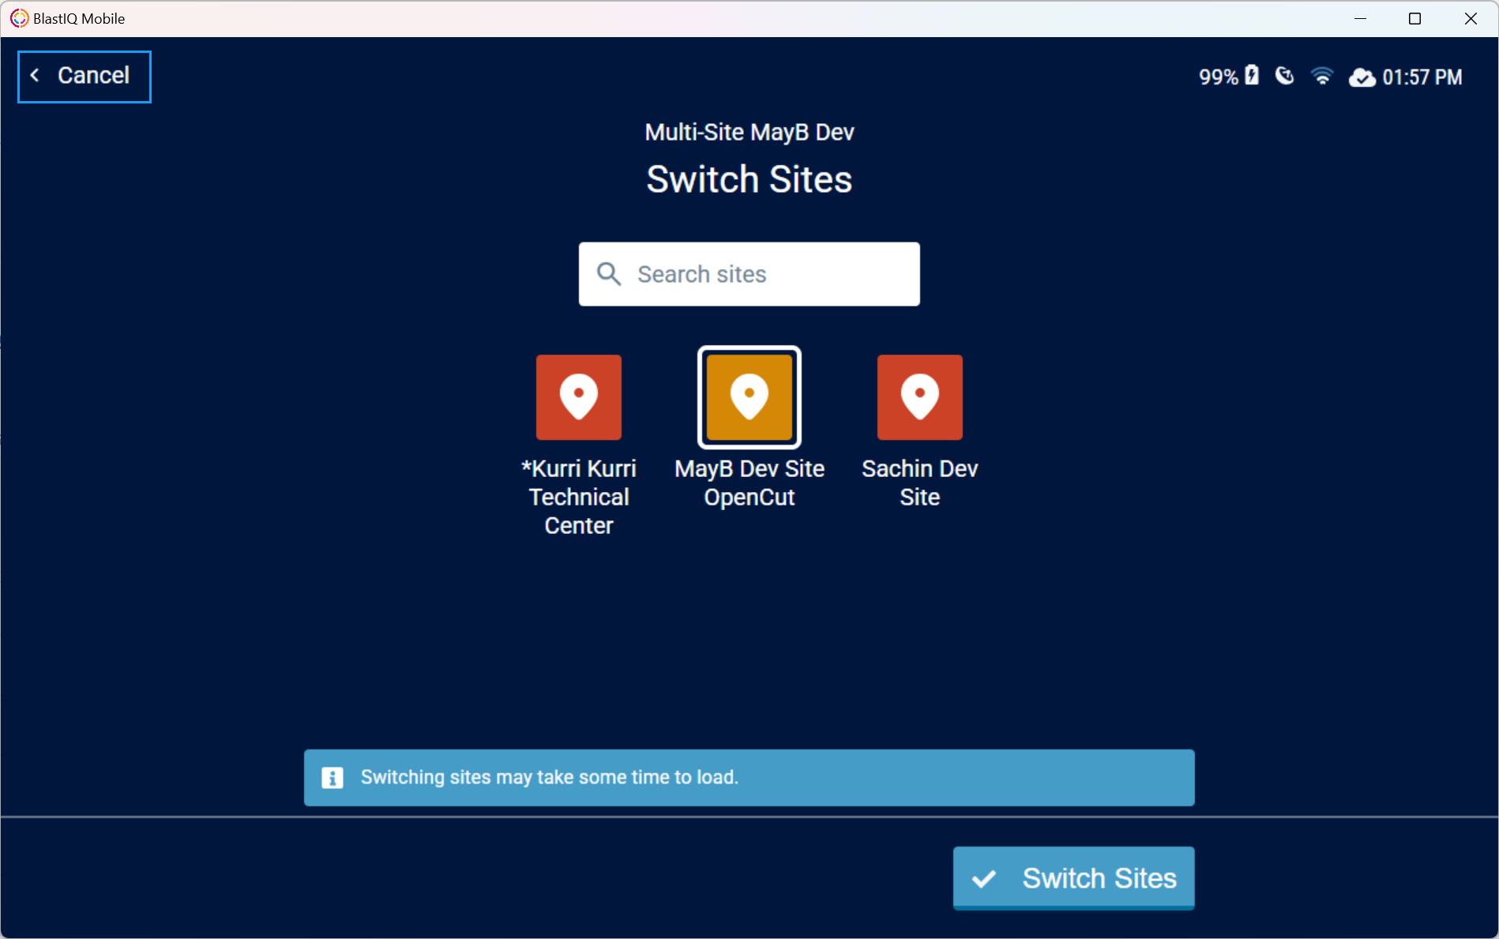This screenshot has height=939, width=1499.
Task: Click the cloud sync status icon
Action: point(1362,77)
